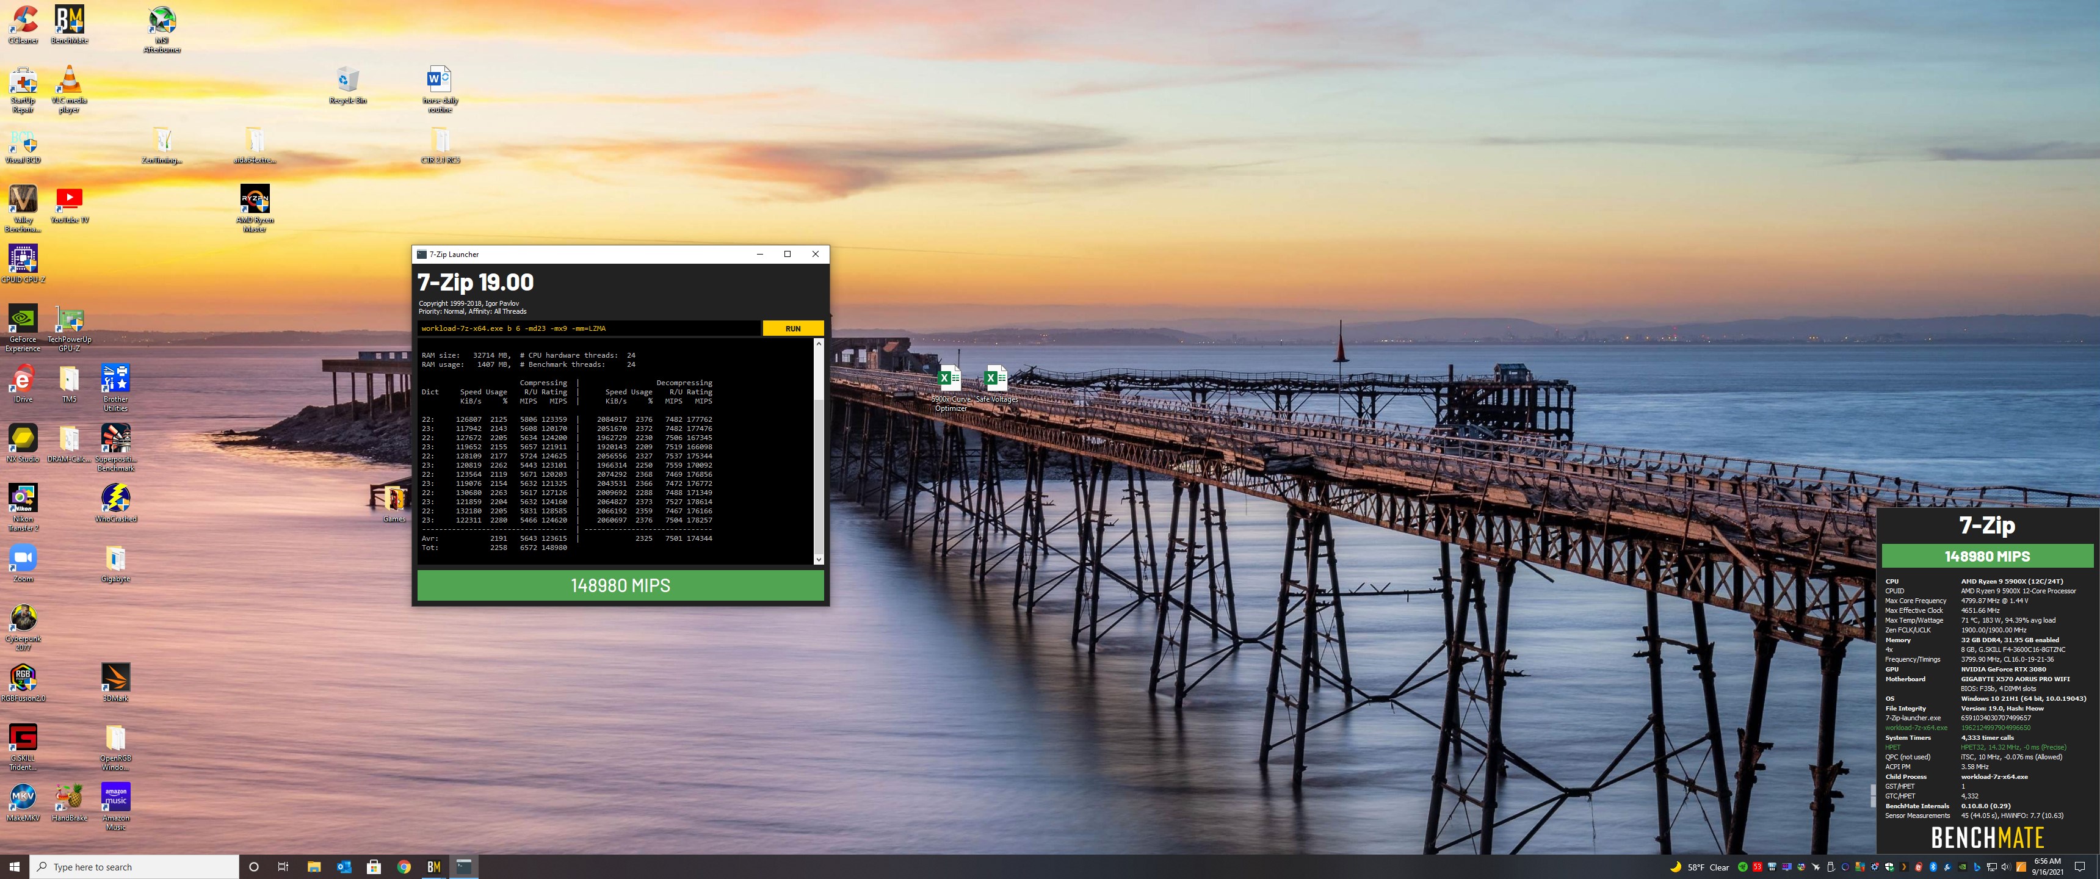Open the CCleaner desktop shortcut
This screenshot has width=2100, height=879.
[23, 24]
